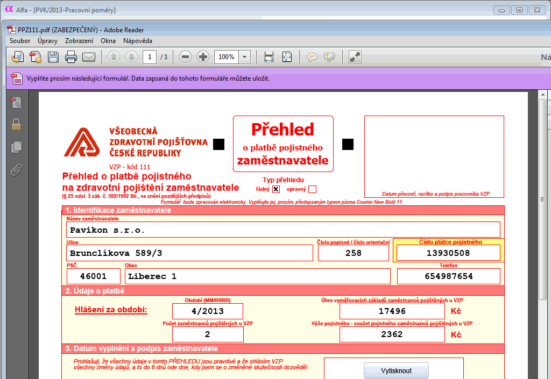Open the export/convert PDF toolbar icon
Viewport: 551px width, 379px height.
18,57
